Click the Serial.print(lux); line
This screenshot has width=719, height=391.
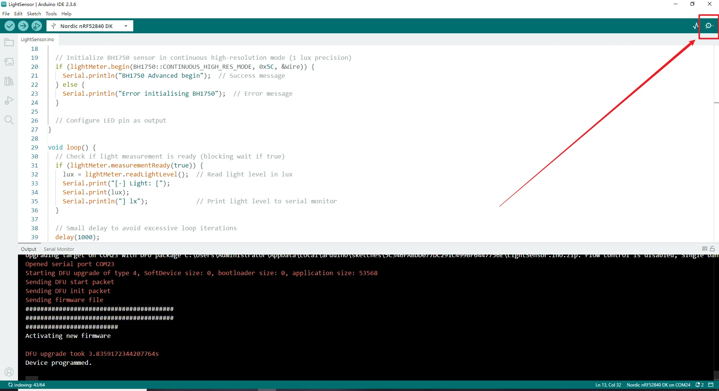96,192
